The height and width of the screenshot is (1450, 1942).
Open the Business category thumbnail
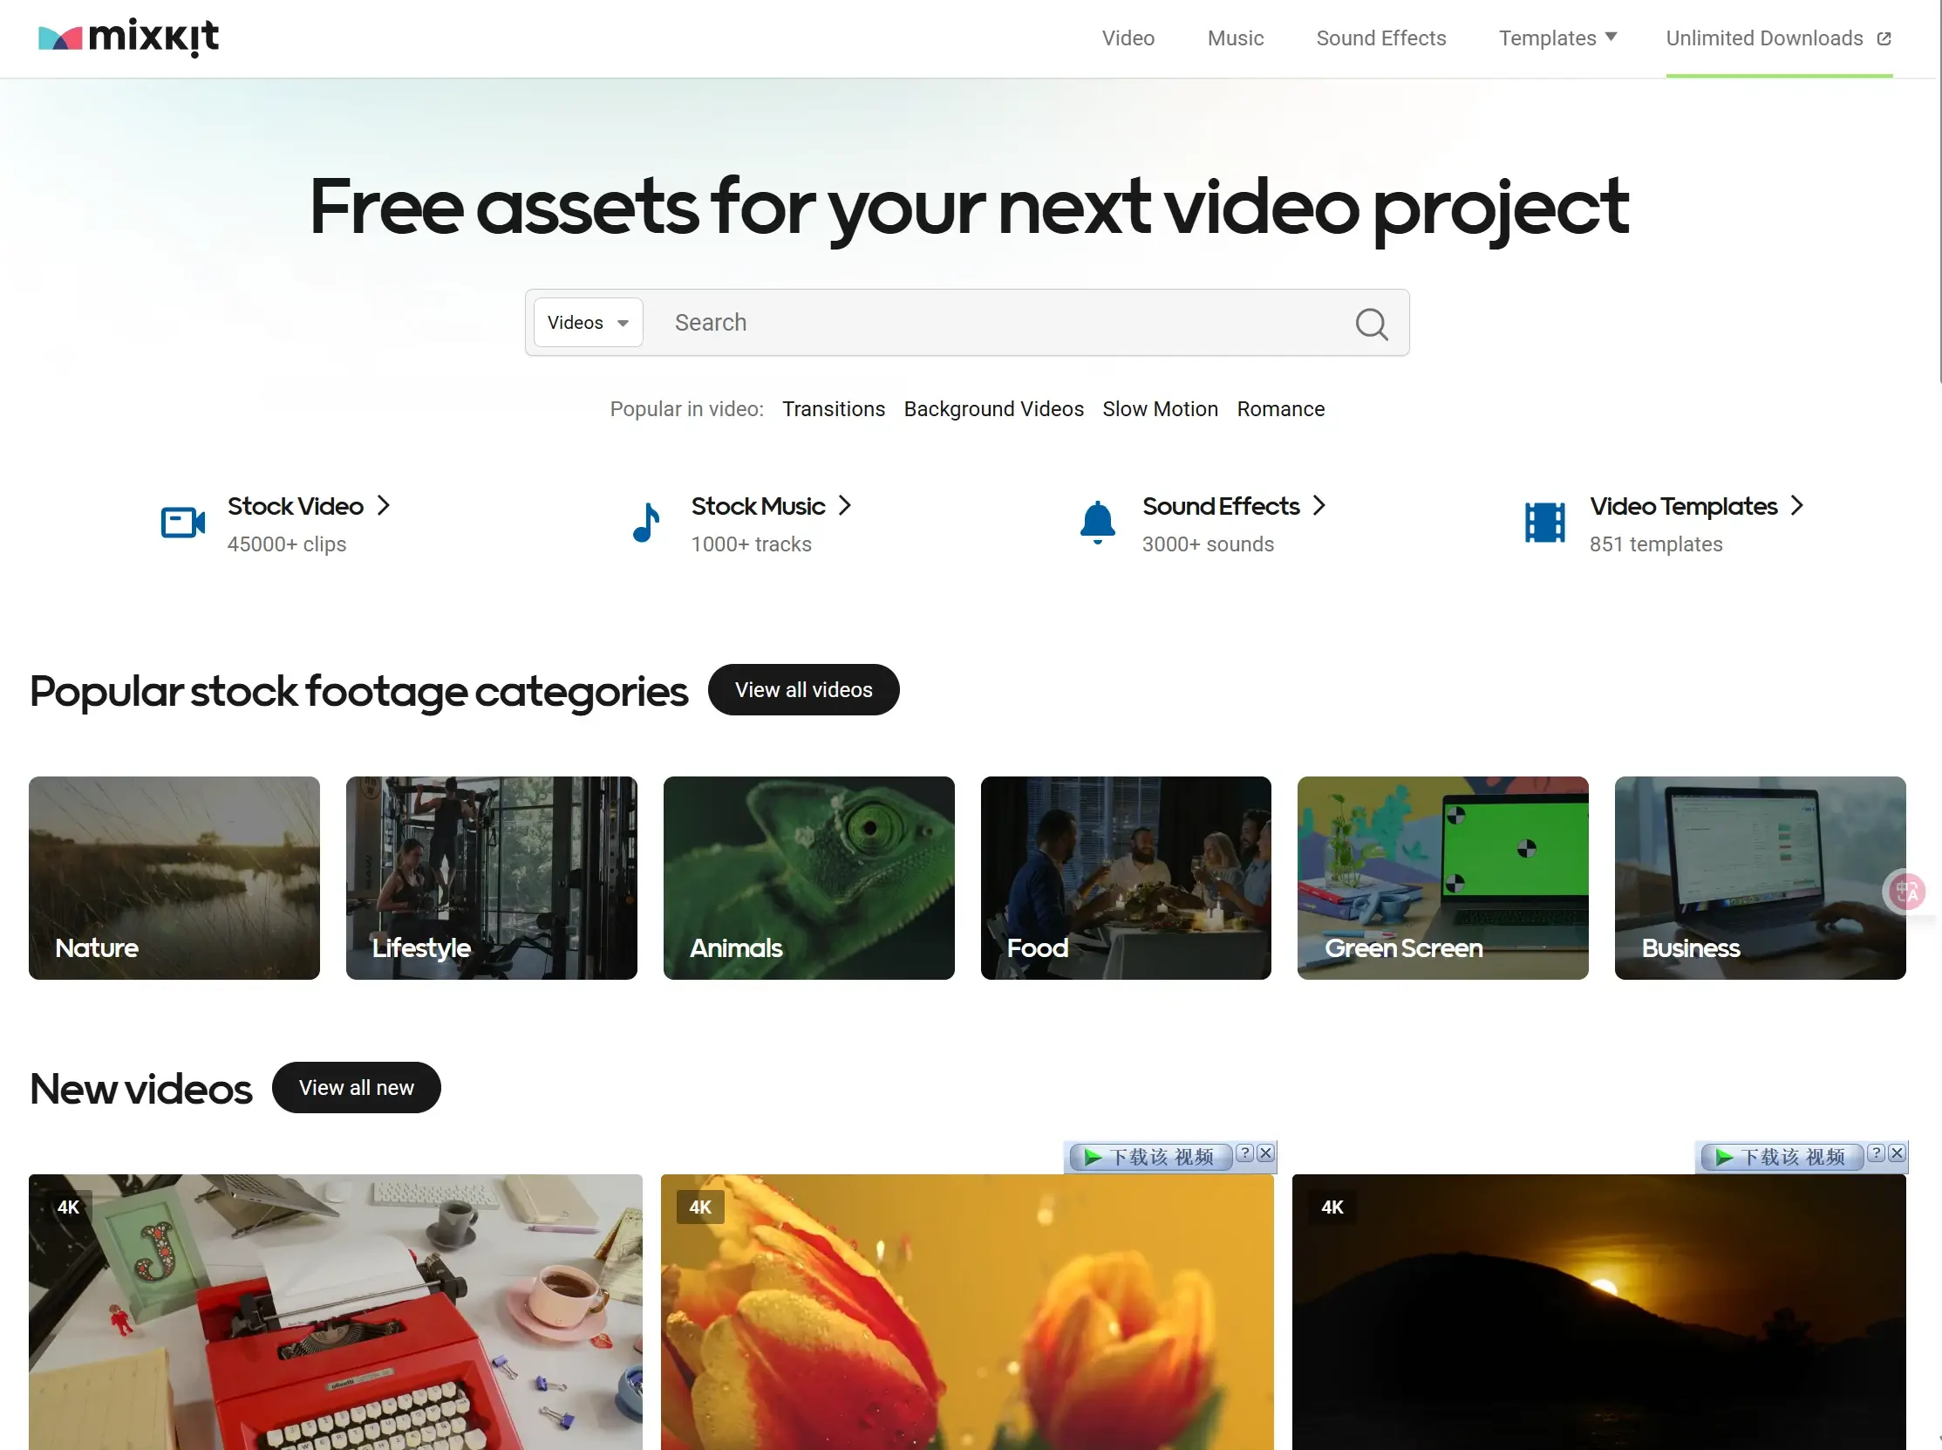coord(1760,878)
